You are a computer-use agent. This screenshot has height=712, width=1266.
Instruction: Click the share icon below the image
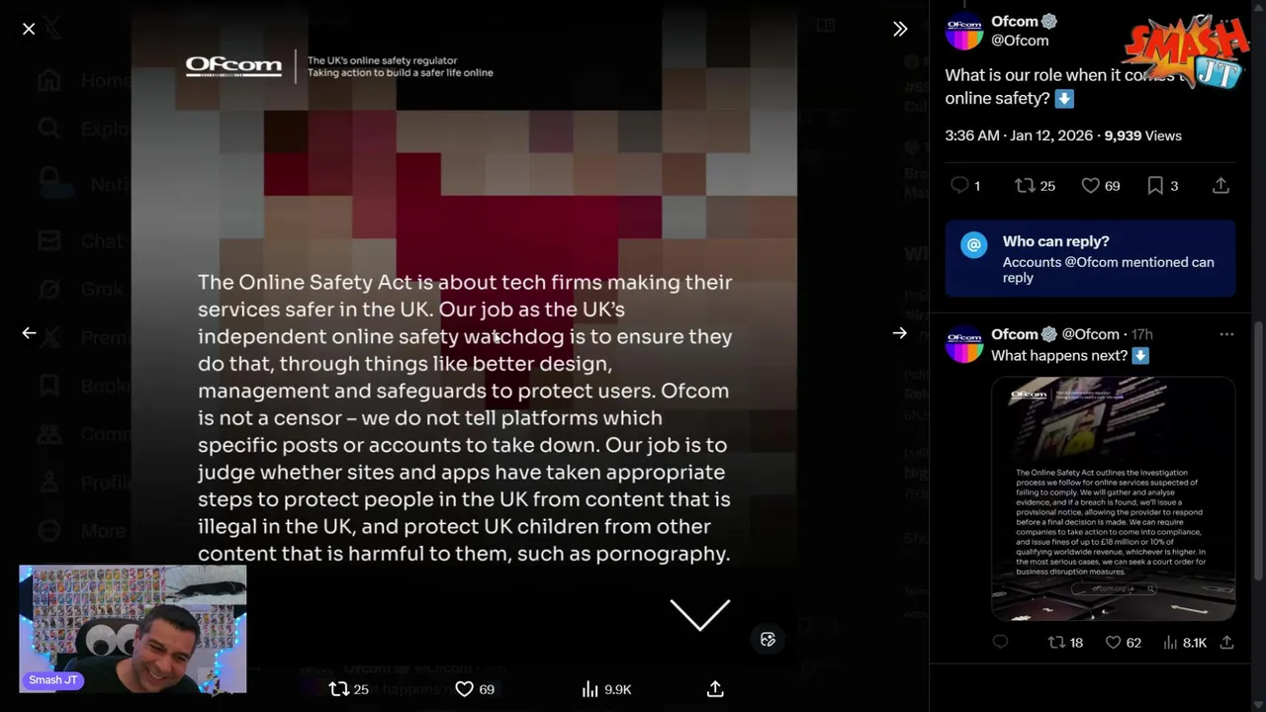pyautogui.click(x=715, y=689)
